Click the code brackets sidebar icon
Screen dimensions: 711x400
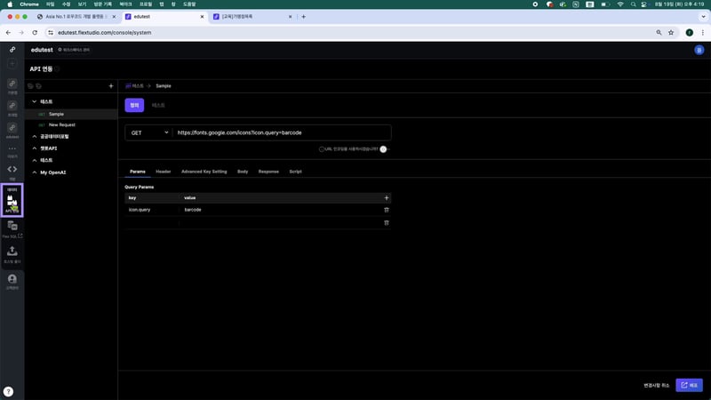[x=12, y=169]
